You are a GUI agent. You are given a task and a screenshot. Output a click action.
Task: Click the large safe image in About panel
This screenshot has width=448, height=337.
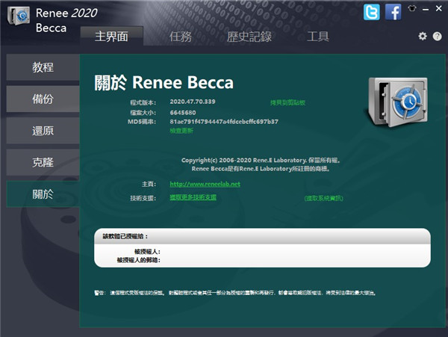coord(398,102)
